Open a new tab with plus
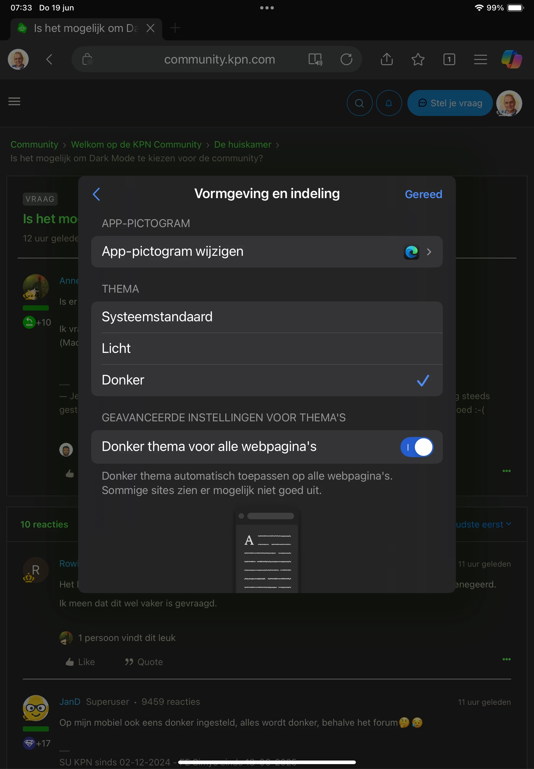The image size is (534, 769). (x=175, y=28)
